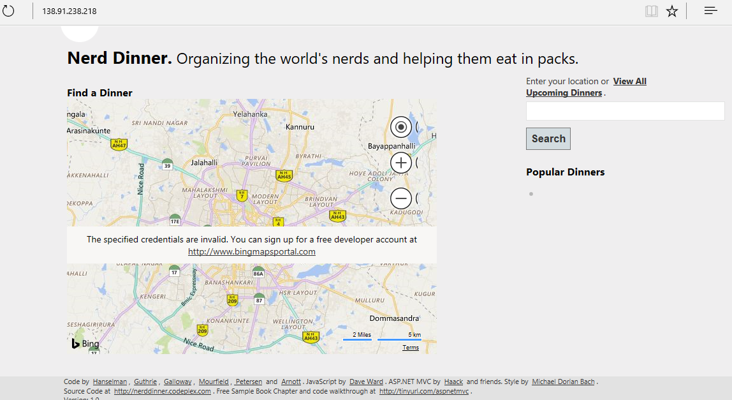The image size is (732, 400).
Task: Open the map Terms link
Action: (x=411, y=347)
